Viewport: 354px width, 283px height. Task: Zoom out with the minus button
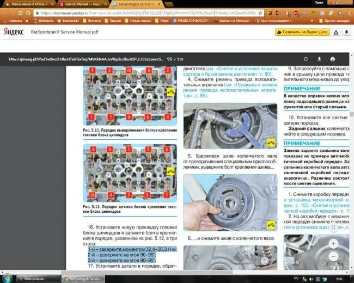click(x=333, y=256)
